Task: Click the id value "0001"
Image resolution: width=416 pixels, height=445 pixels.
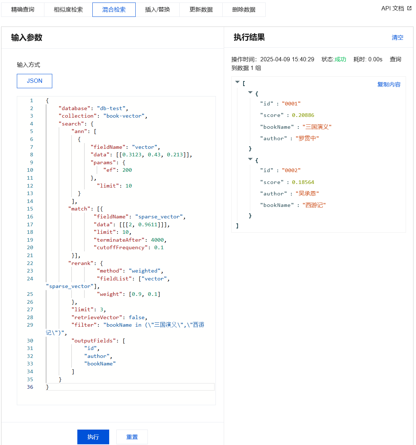Action: (x=291, y=104)
